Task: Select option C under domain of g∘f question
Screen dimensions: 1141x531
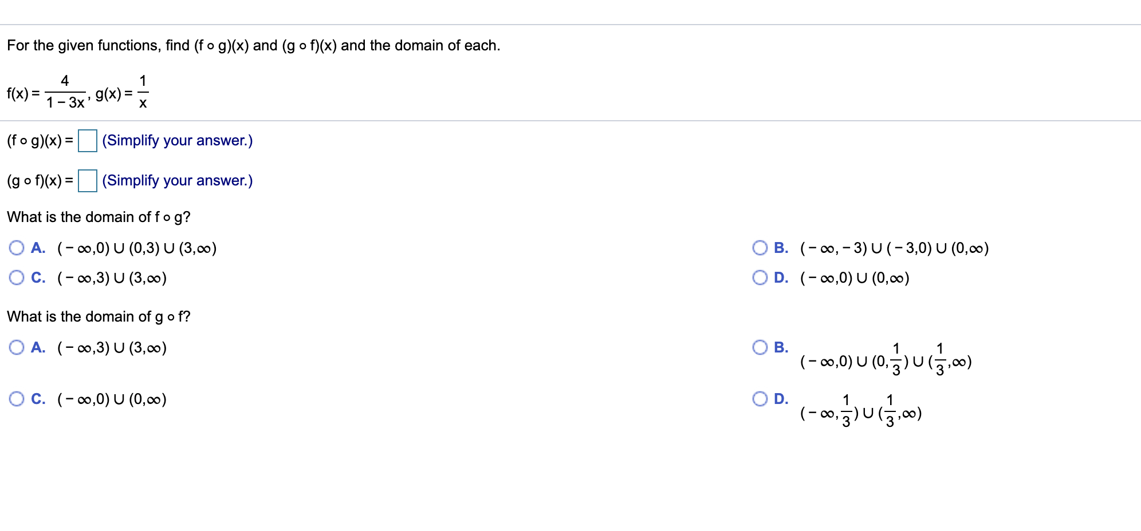Action: 17,399
